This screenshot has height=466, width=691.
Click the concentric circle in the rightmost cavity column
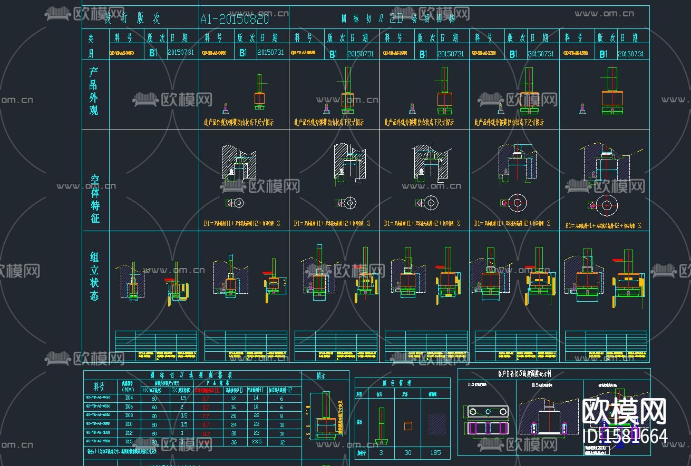point(606,205)
